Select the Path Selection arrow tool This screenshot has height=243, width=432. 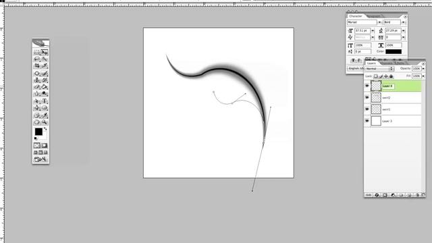click(x=37, y=101)
